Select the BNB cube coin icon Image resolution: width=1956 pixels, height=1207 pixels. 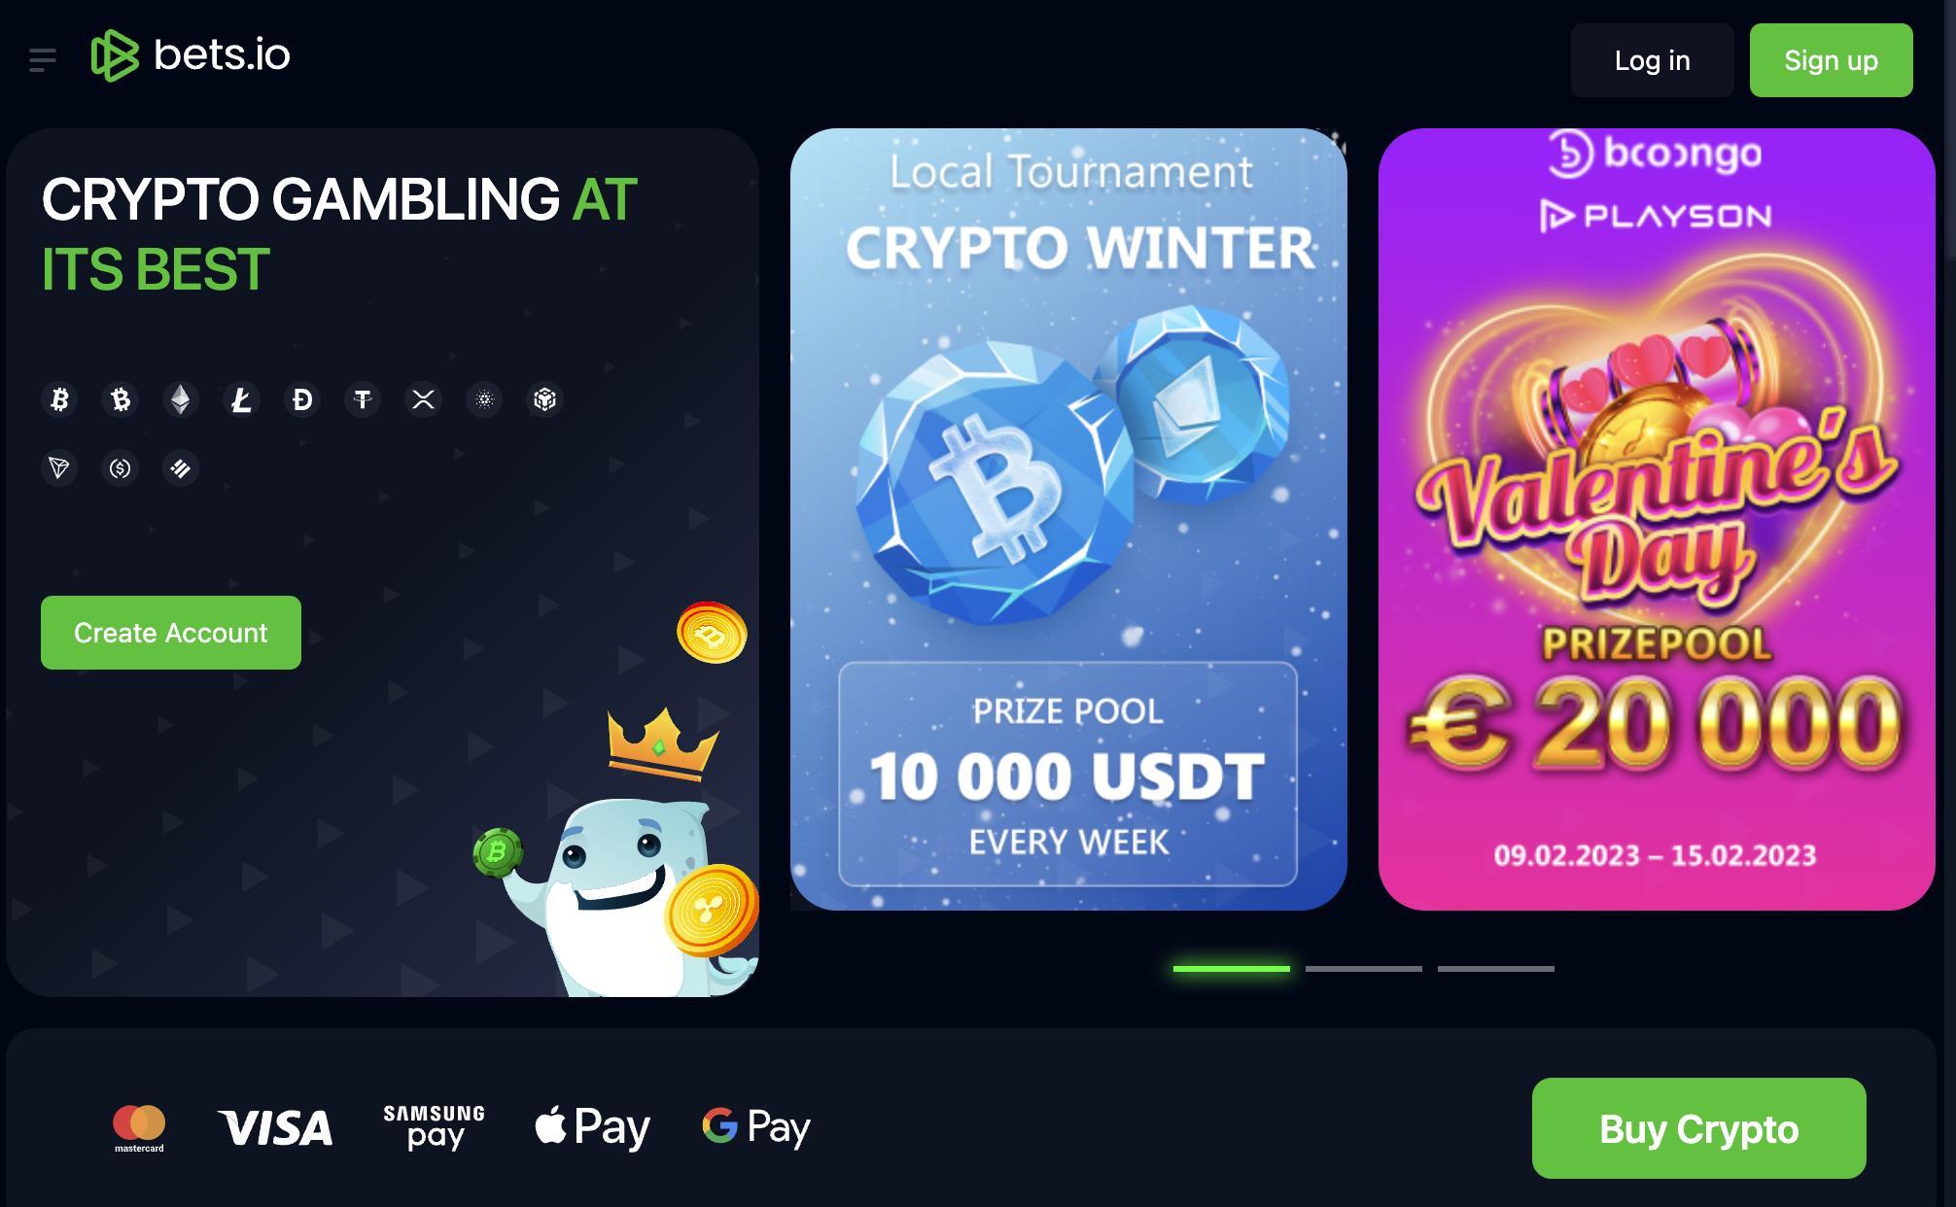[544, 399]
